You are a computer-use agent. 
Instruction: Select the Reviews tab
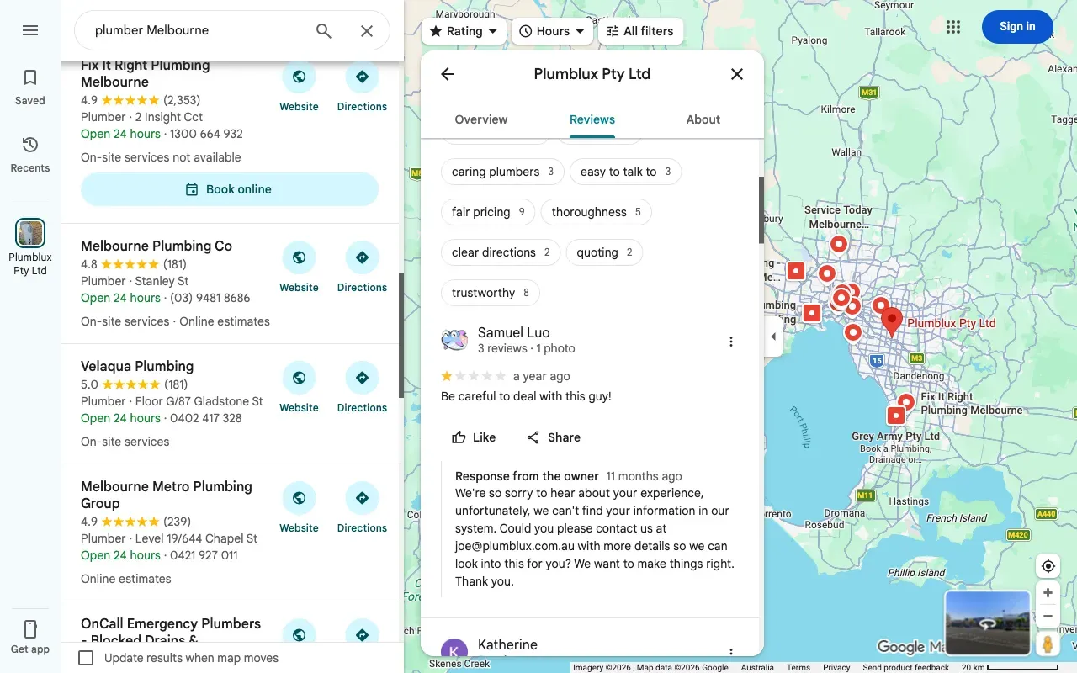[592, 119]
